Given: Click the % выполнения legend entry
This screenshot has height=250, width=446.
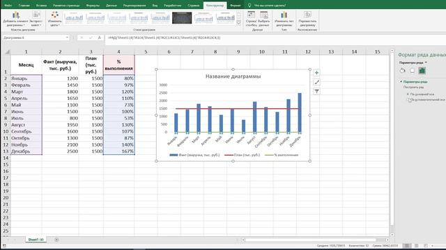Looking at the screenshot, I should 282,155.
